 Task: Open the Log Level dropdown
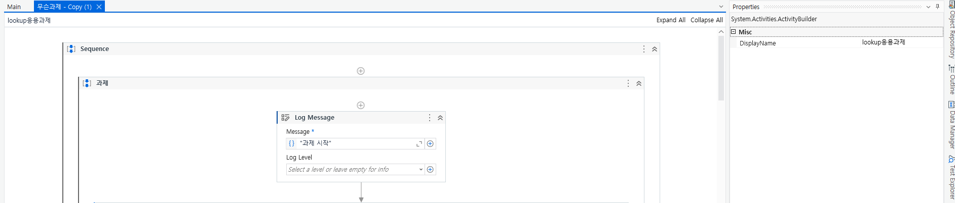421,170
